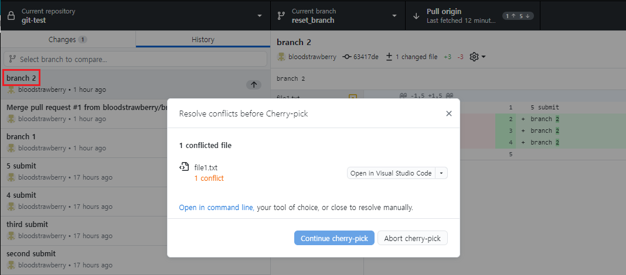Focus the Select branch to compare field
The width and height of the screenshot is (626, 275).
point(135,59)
